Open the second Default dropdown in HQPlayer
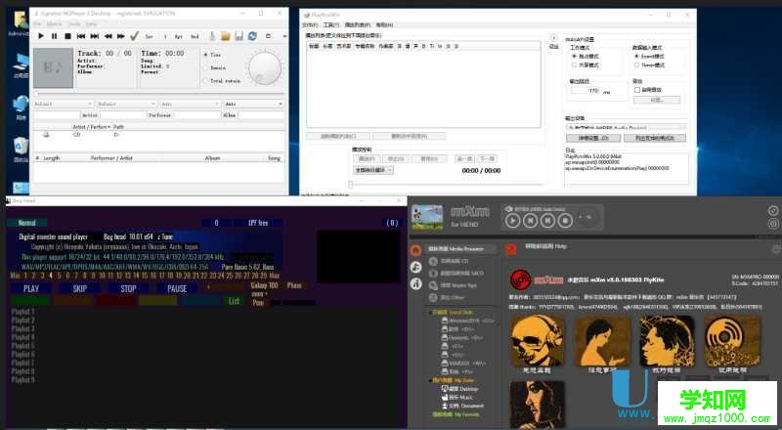The image size is (782, 430). [x=127, y=104]
